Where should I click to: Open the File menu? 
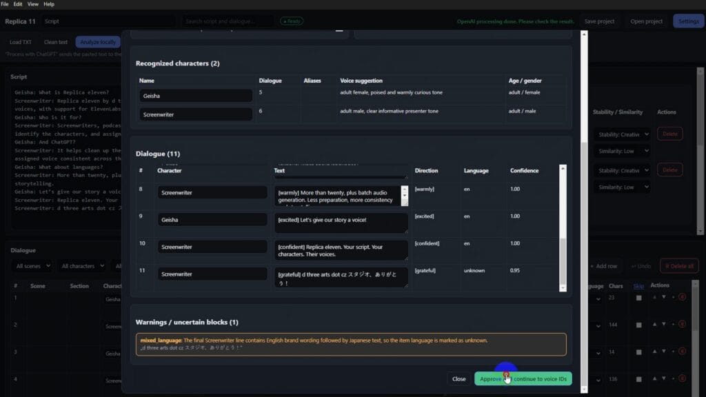(x=5, y=4)
